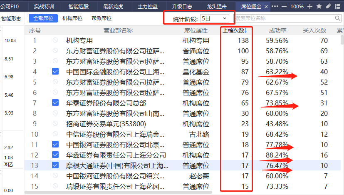Open the 智能形态 panel label
The width and height of the screenshot is (344, 195).
click(x=11, y=18)
